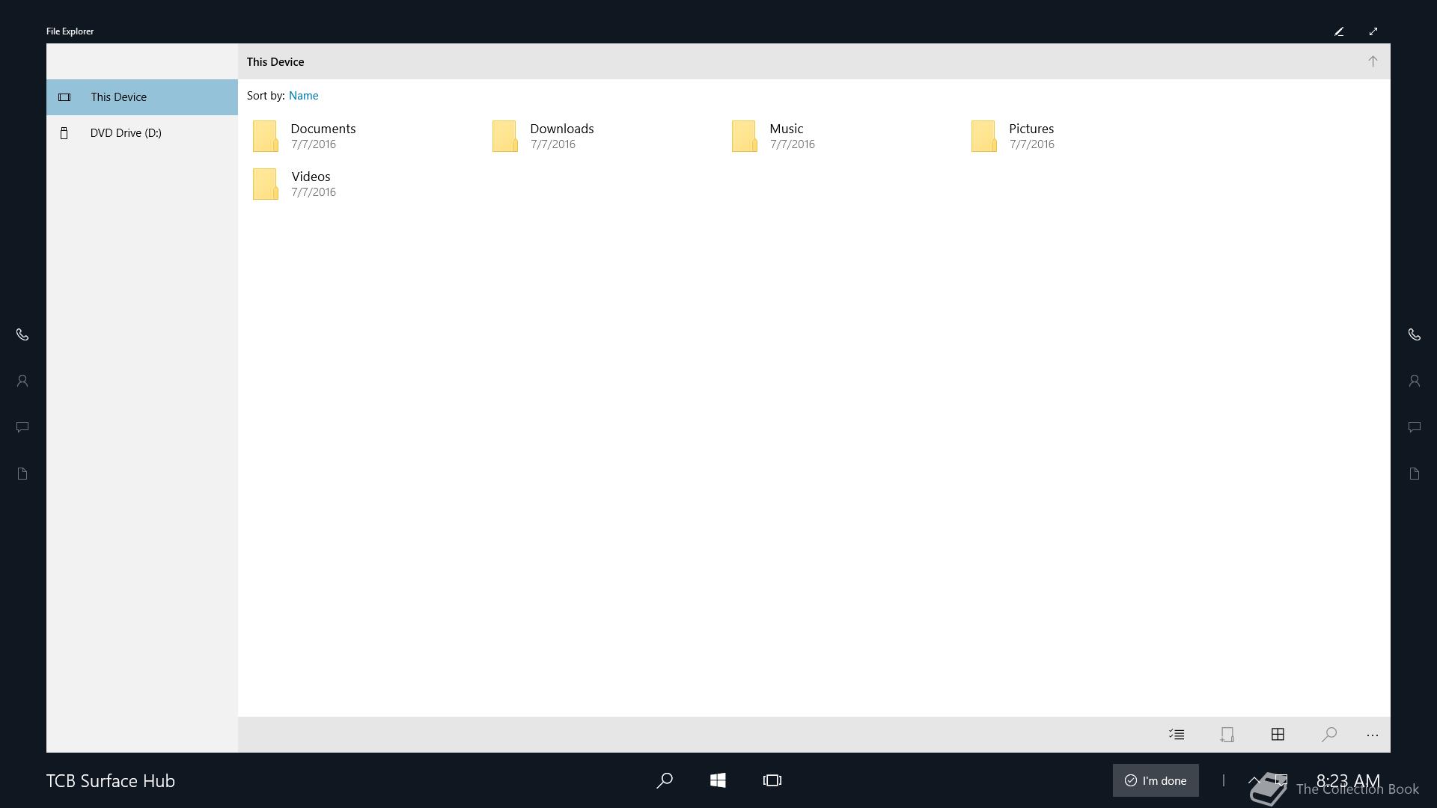Select the Music folder name text
Viewport: 1437px width, 808px height.
coord(786,129)
